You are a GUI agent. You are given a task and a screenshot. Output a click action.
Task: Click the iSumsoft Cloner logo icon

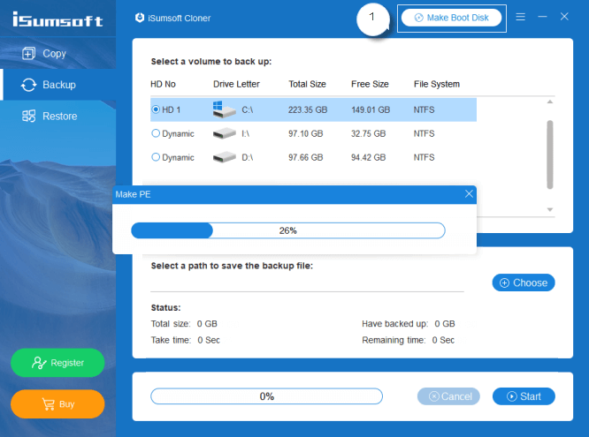point(140,18)
